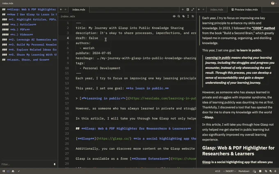Place cursor on draft: false line
The width and height of the screenshot is (279, 174).
(87, 38)
